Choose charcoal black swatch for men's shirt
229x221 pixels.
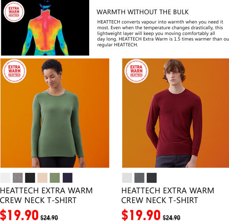pyautogui.click(x=152, y=178)
